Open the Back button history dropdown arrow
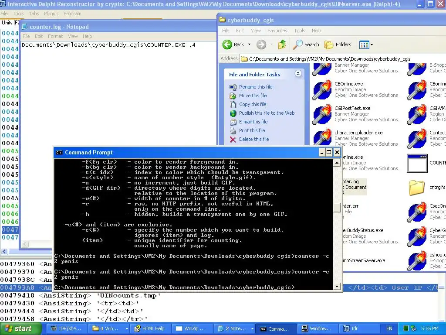Image resolution: width=446 pixels, height=335 pixels. coord(250,44)
